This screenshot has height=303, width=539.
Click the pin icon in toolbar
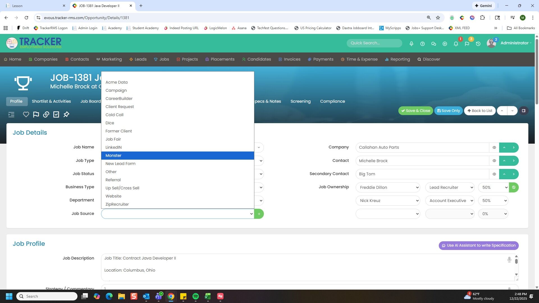point(66,114)
